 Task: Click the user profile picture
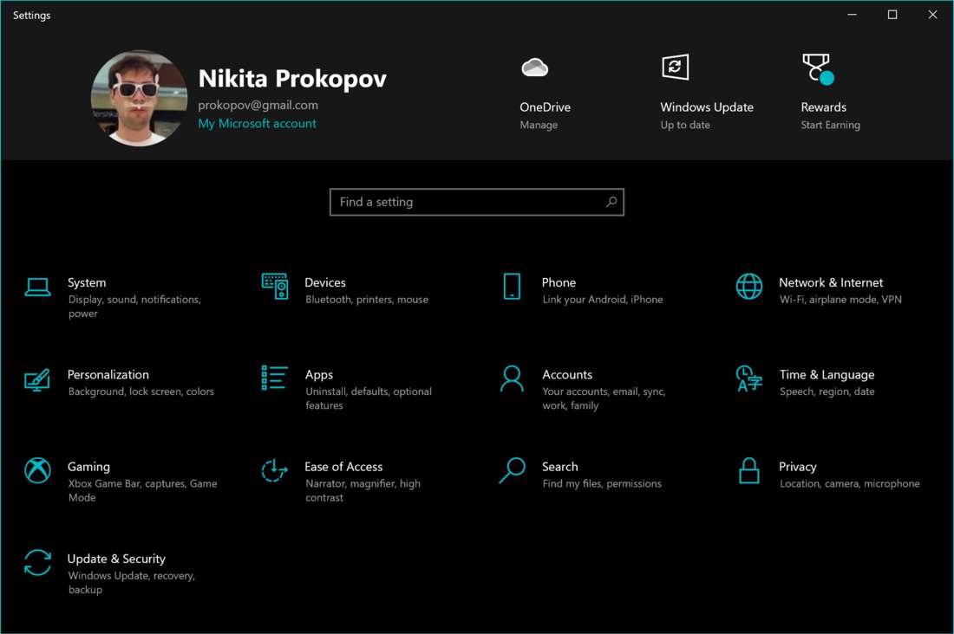click(x=139, y=98)
